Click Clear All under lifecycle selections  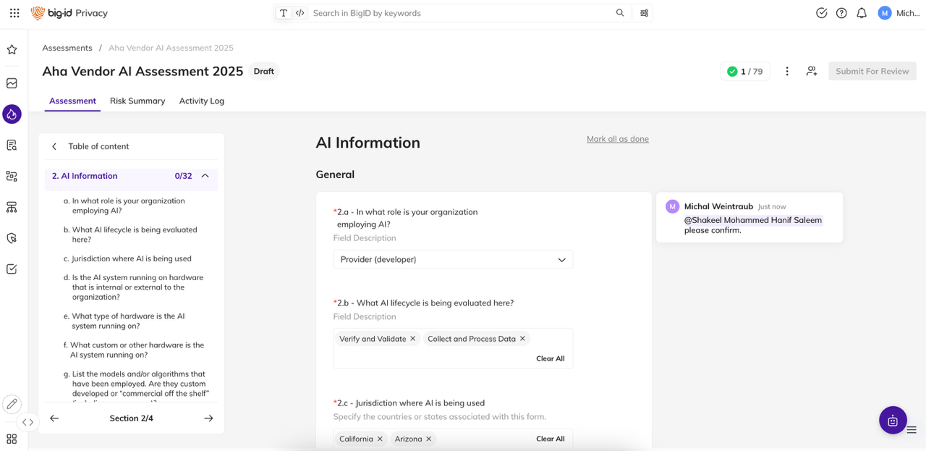pos(550,358)
